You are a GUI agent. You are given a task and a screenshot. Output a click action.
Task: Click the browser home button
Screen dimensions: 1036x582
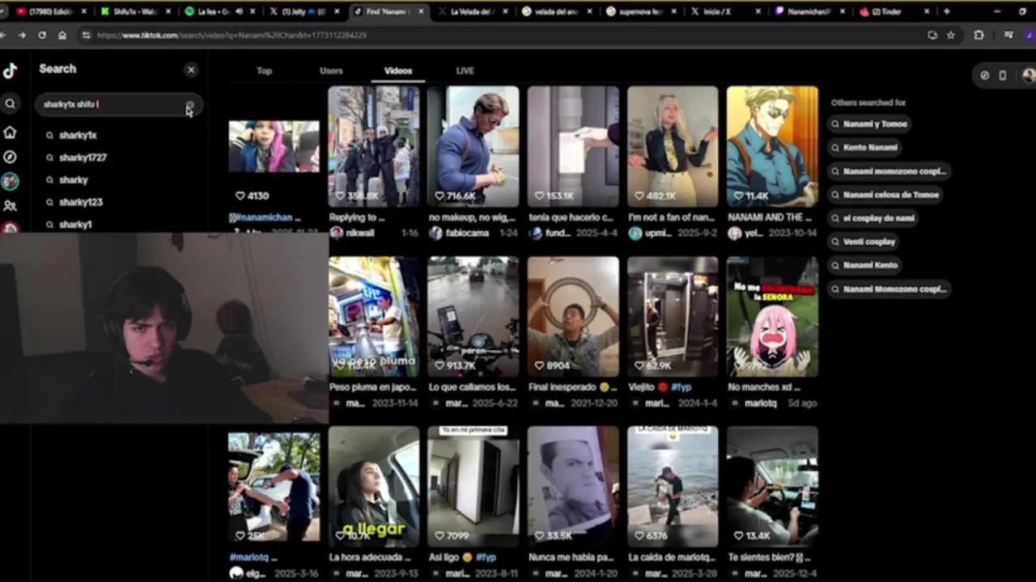[x=62, y=36]
